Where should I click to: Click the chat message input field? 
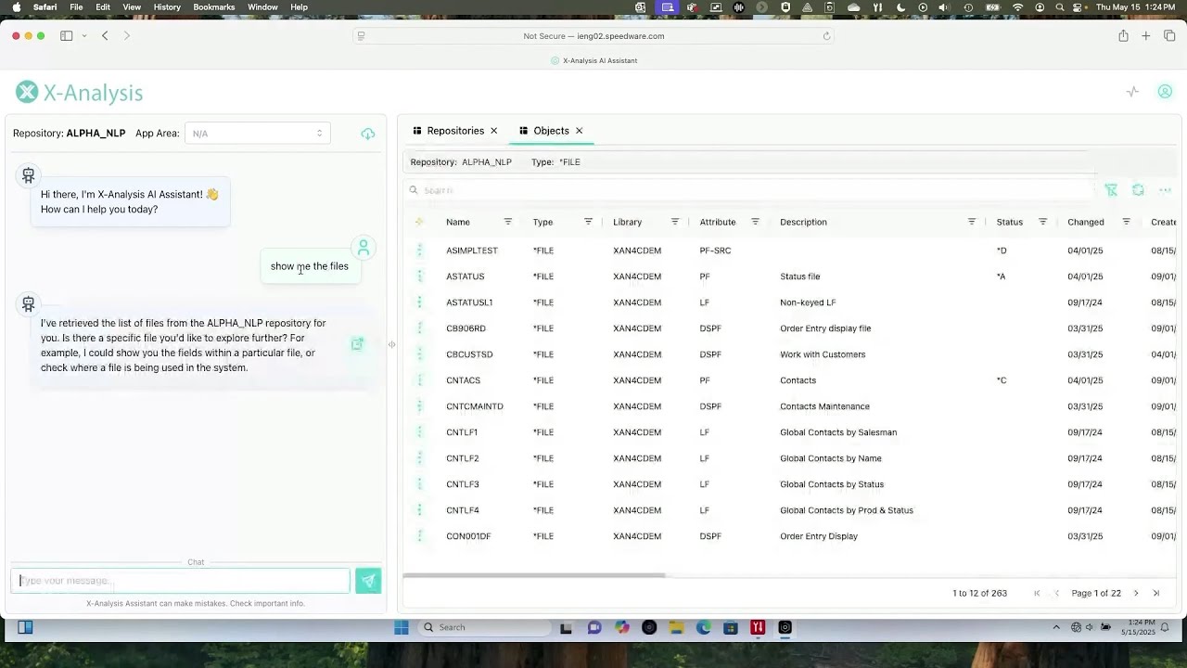pos(181,581)
